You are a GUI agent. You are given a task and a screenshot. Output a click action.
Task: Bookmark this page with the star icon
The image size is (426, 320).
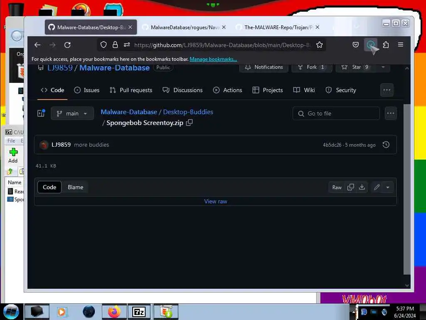(319, 45)
